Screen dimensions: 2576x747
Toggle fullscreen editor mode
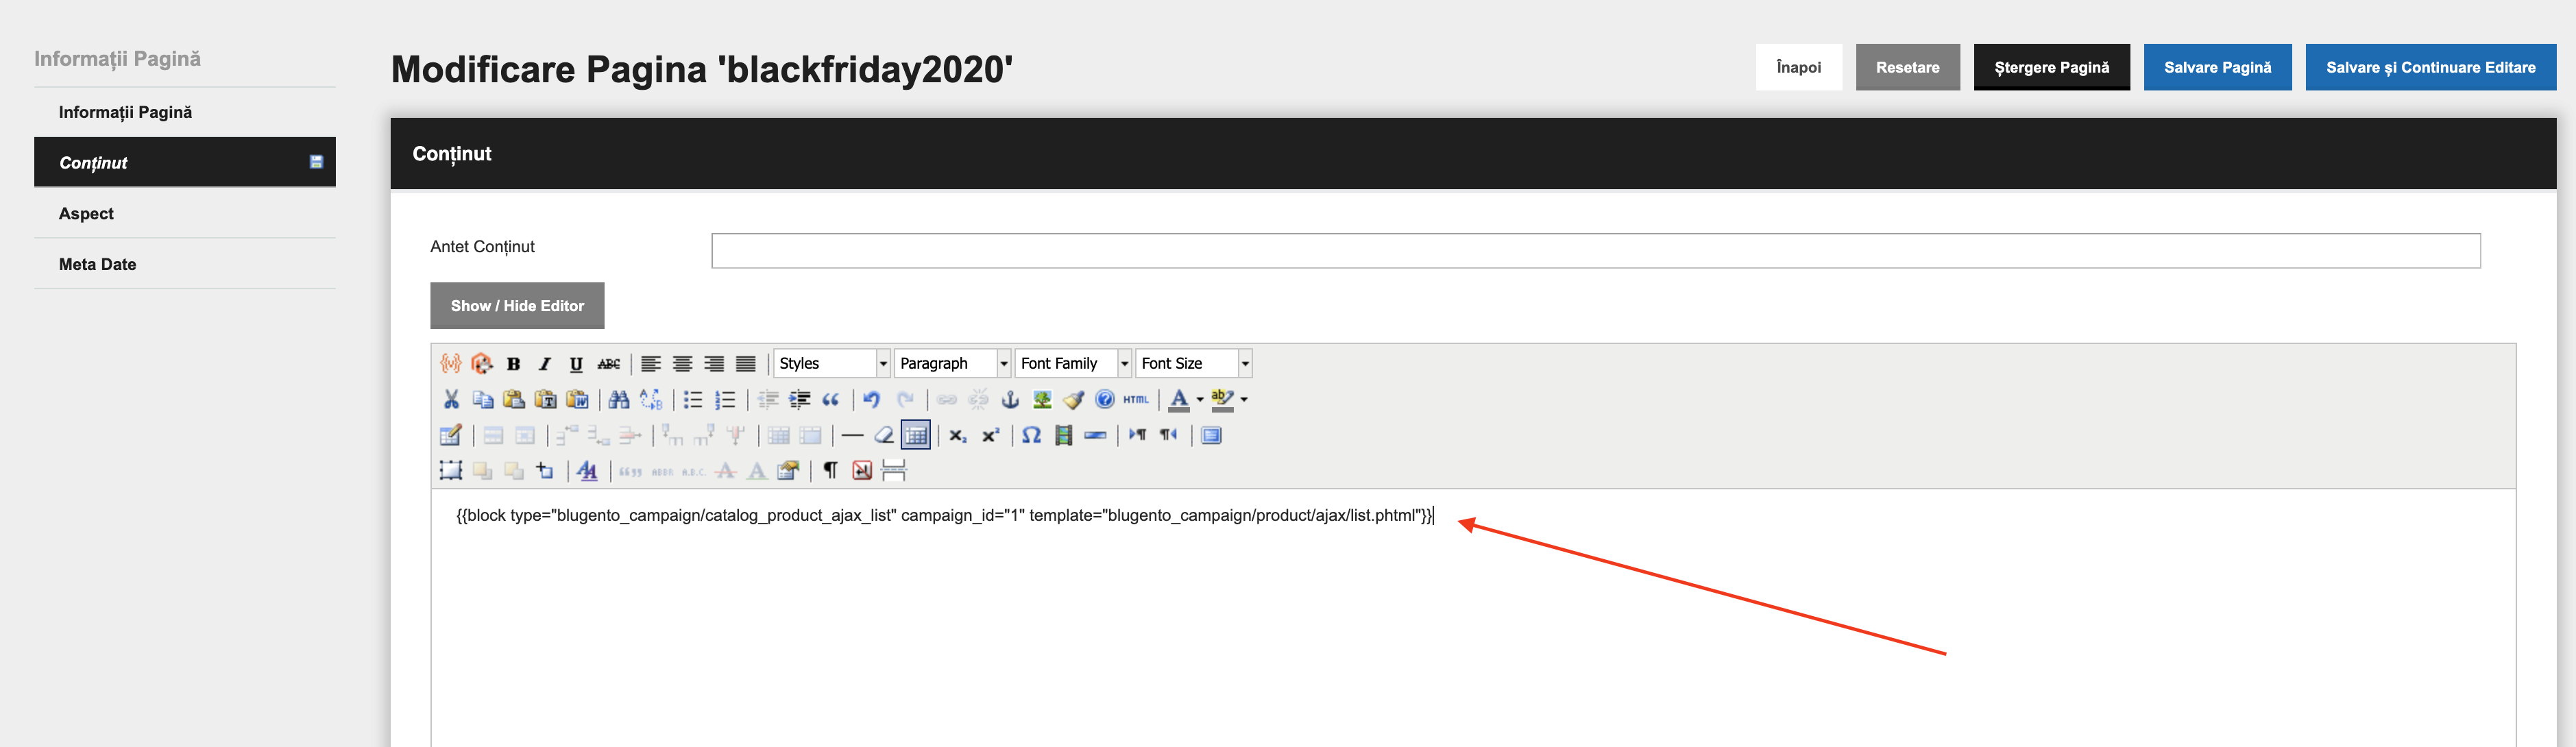tap(1212, 435)
